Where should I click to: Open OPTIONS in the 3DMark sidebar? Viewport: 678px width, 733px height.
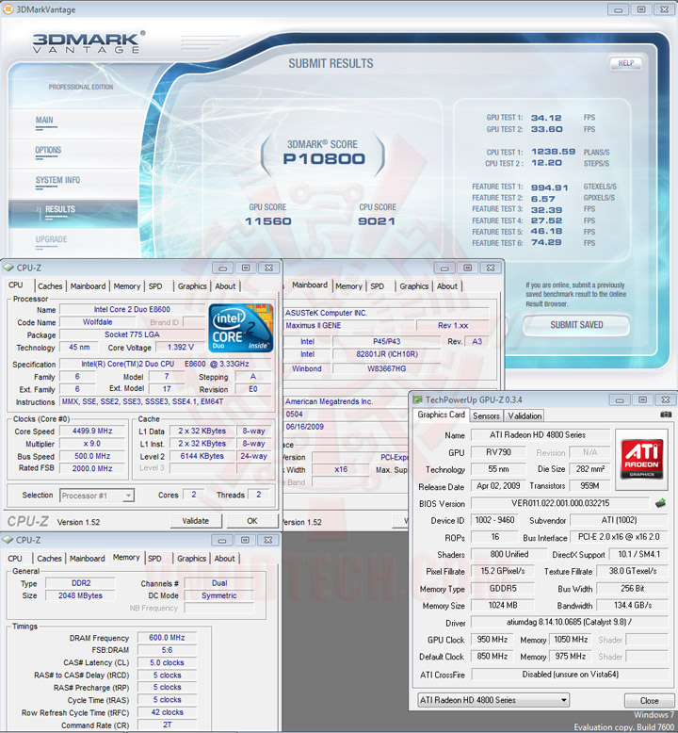point(48,150)
